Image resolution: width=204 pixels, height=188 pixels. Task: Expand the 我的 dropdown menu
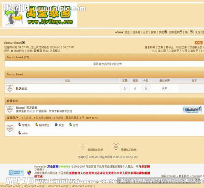165,32
